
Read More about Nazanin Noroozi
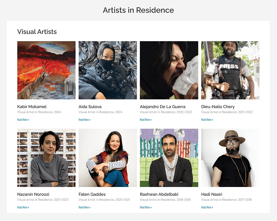click(23, 207)
